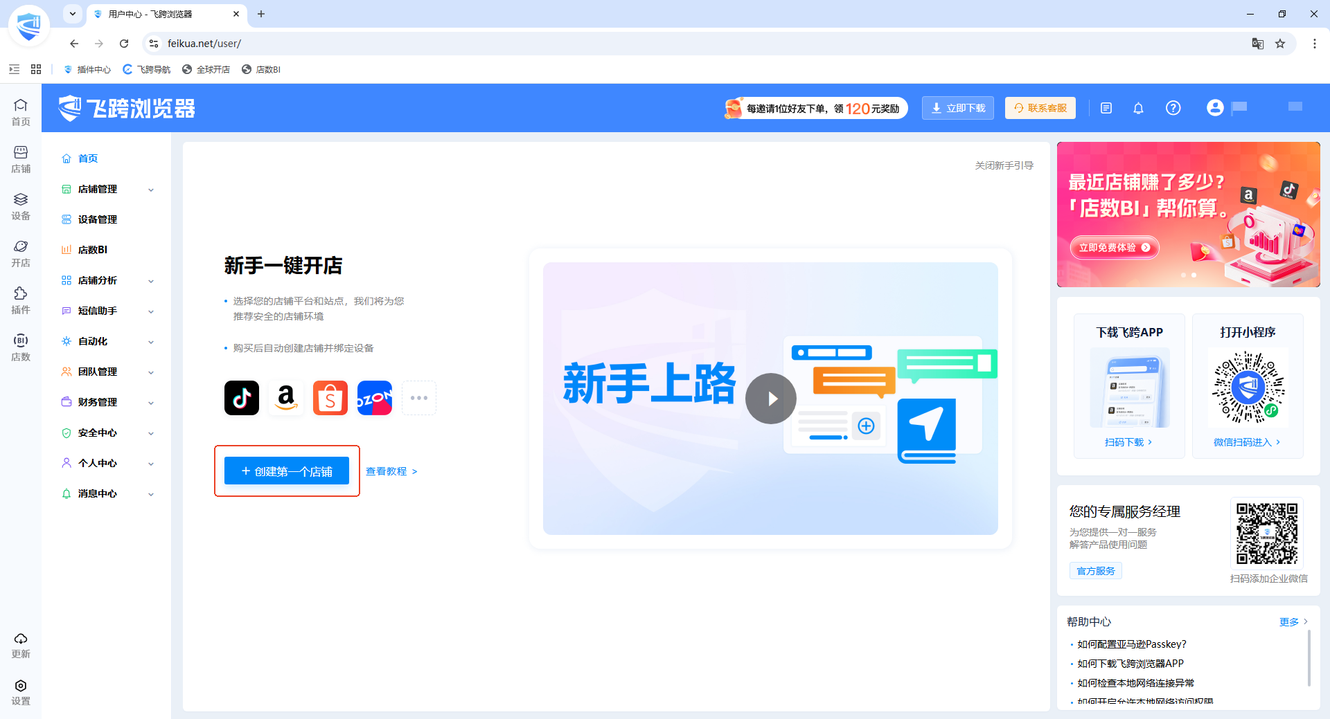The width and height of the screenshot is (1330, 719).
Task: Reload the page
Action: 124,44
